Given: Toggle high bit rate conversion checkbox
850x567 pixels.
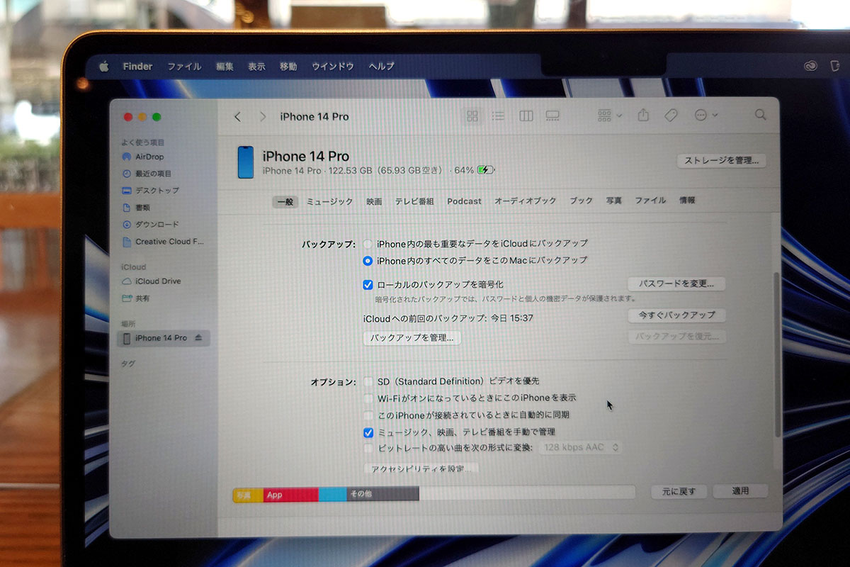Looking at the screenshot, I should pos(368,449).
